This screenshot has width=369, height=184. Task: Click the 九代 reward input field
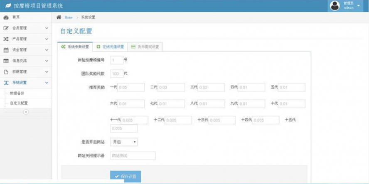pos(251,104)
